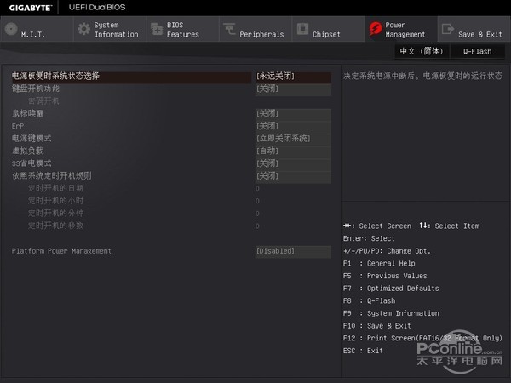Viewport: 511px width, 383px height.
Task: Change the 鼠标唤醒 setting value
Action: pos(293,114)
